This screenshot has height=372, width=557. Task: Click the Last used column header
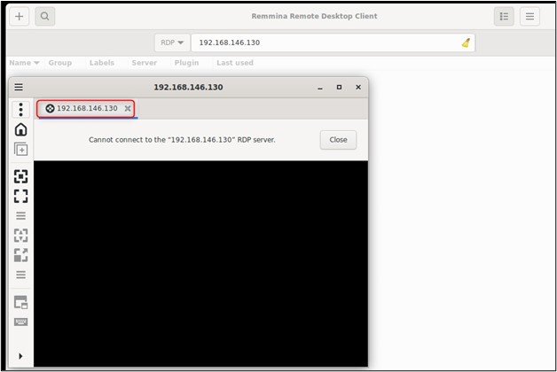click(235, 63)
